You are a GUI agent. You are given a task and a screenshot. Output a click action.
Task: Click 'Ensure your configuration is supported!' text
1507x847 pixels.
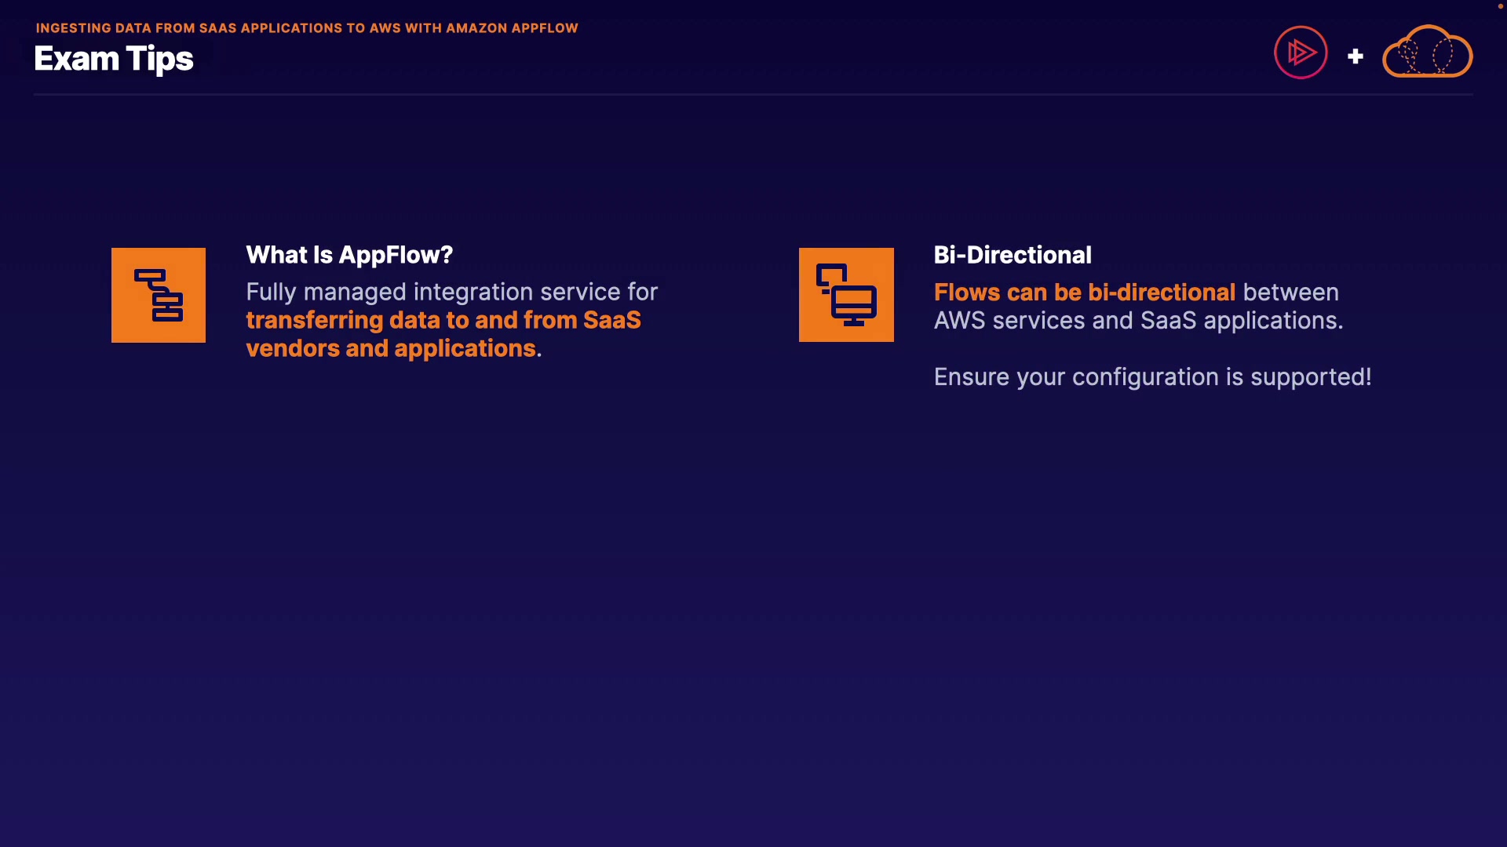click(1152, 376)
